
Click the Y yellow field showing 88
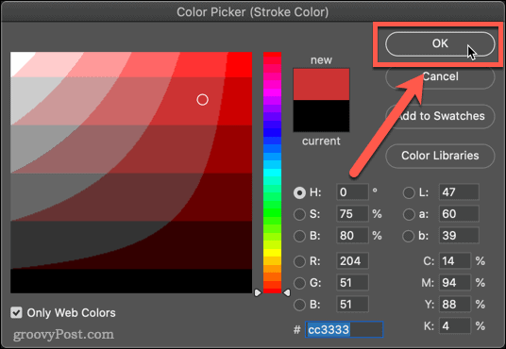pyautogui.click(x=454, y=304)
